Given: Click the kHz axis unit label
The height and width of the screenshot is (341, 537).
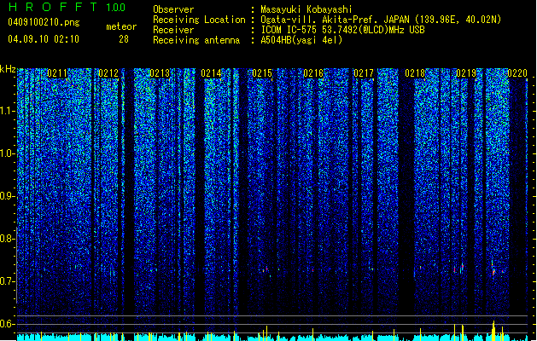Looking at the screenshot, I should [8, 69].
